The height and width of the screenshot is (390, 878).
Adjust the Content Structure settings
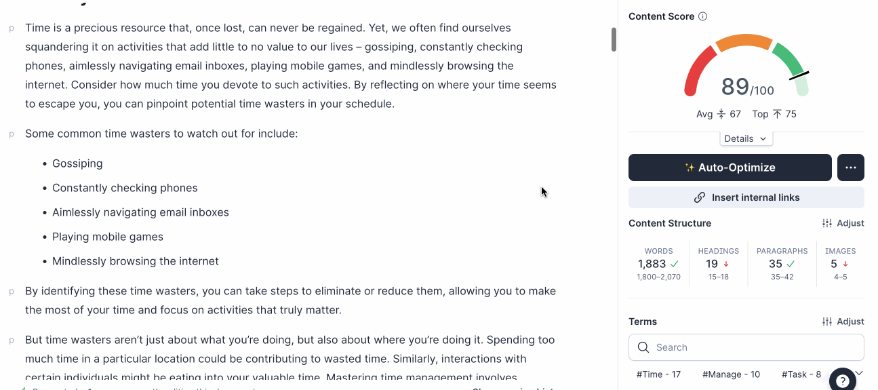click(x=843, y=223)
